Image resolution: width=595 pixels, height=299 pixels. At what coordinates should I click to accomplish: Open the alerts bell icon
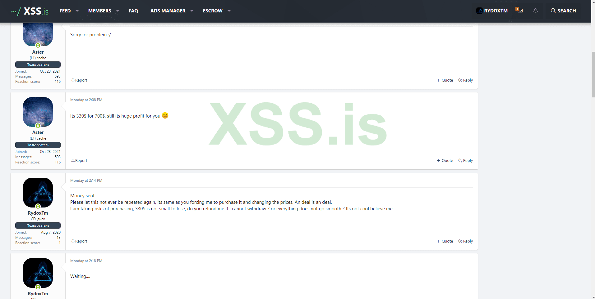[535, 11]
